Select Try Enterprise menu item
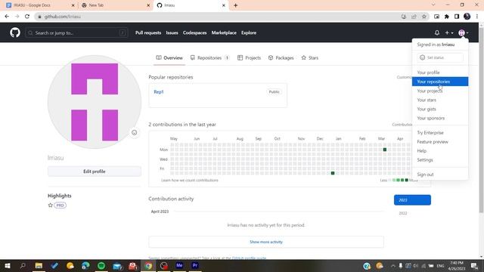This screenshot has height=272, width=484. [x=440, y=133]
